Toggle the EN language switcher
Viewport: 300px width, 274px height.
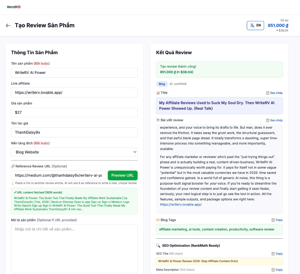(255, 25)
